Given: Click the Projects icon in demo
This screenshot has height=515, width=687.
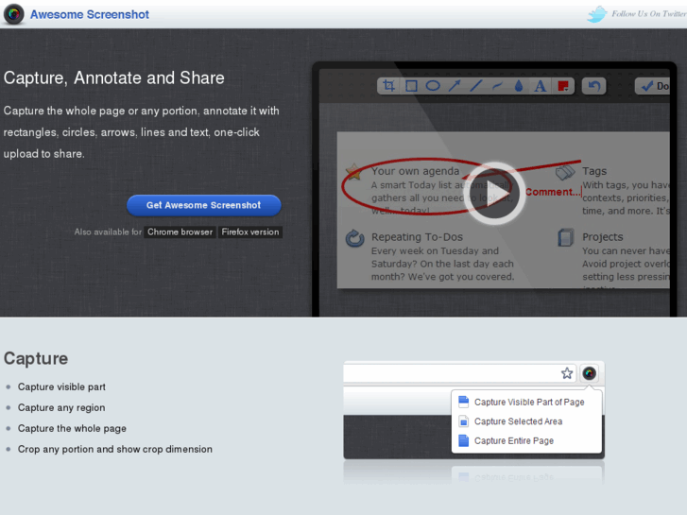Looking at the screenshot, I should pos(566,237).
